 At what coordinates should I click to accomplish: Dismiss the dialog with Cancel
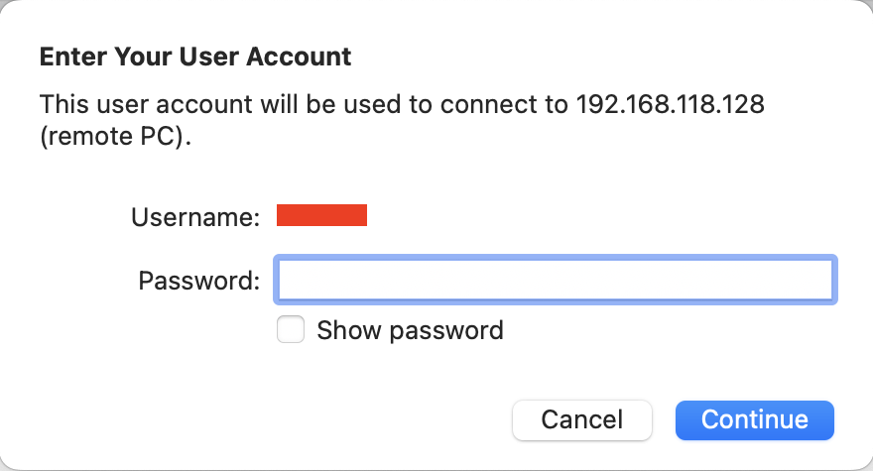pos(581,419)
